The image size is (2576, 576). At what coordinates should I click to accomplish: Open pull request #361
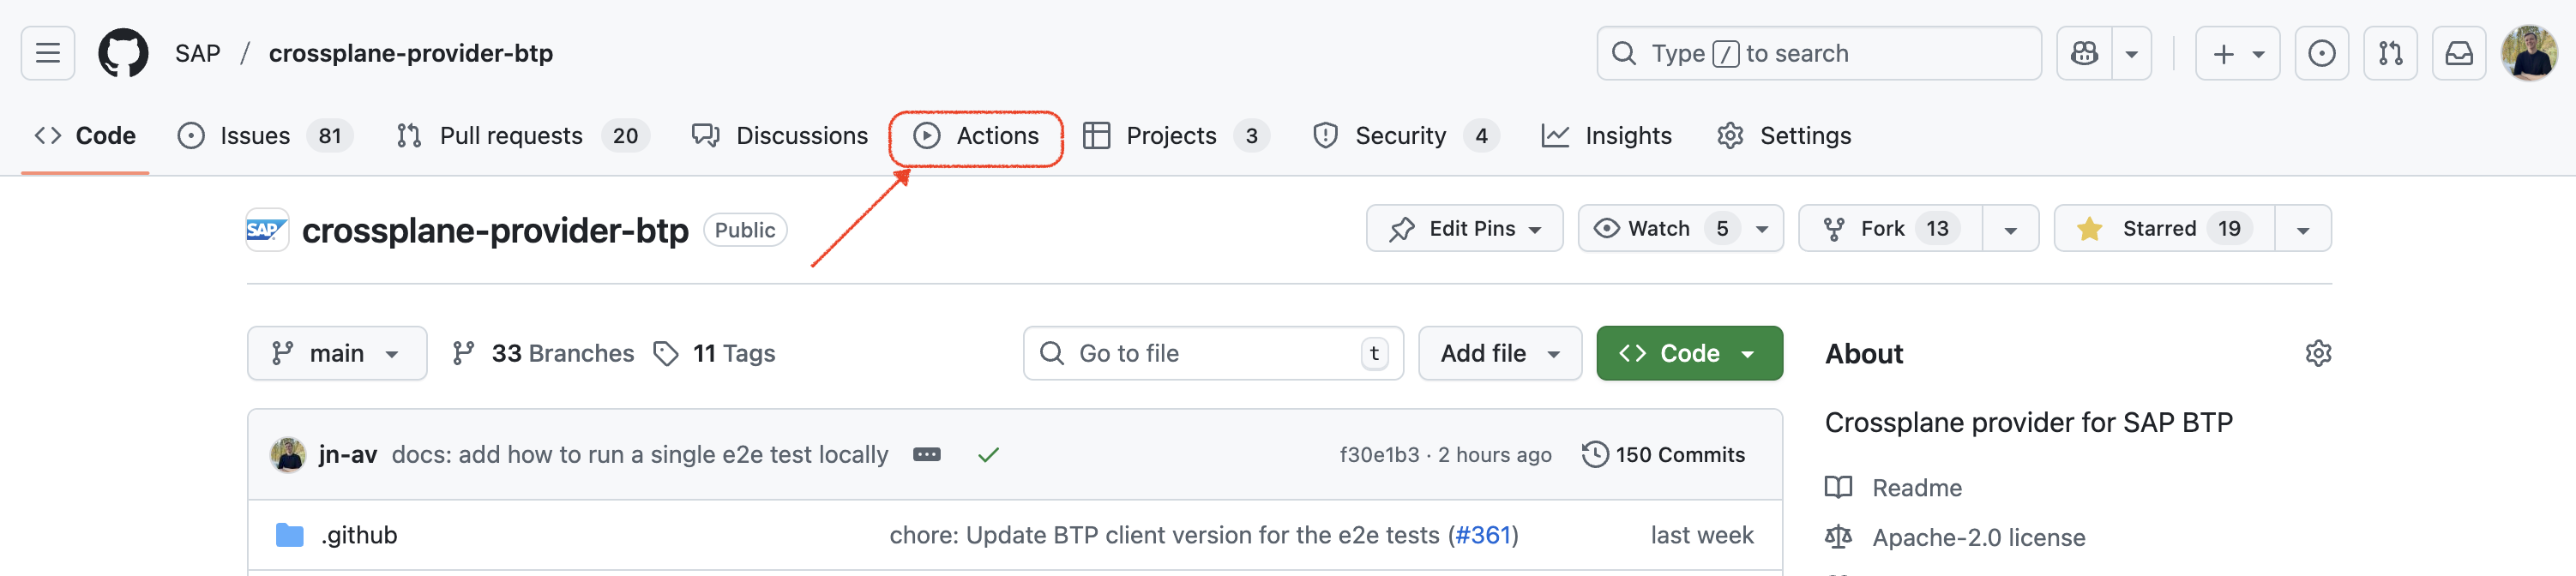point(1484,535)
